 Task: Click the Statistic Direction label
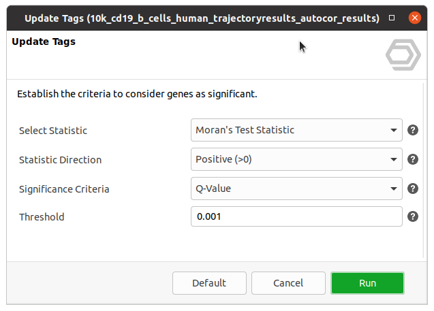pyautogui.click(x=60, y=160)
